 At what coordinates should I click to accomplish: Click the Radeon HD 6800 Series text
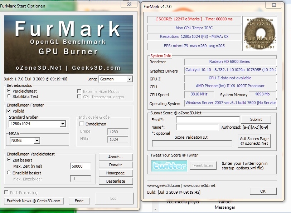tap(229, 61)
